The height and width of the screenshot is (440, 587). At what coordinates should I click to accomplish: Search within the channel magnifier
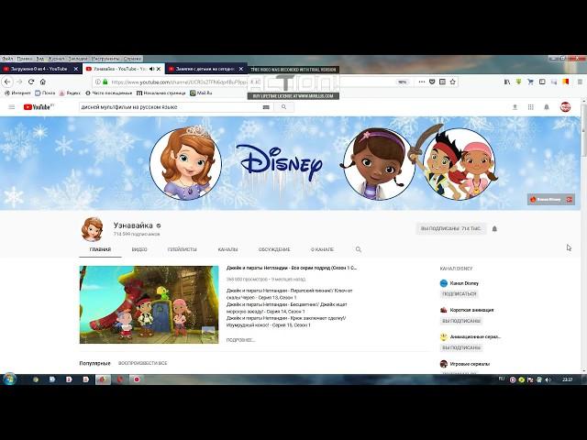[359, 249]
